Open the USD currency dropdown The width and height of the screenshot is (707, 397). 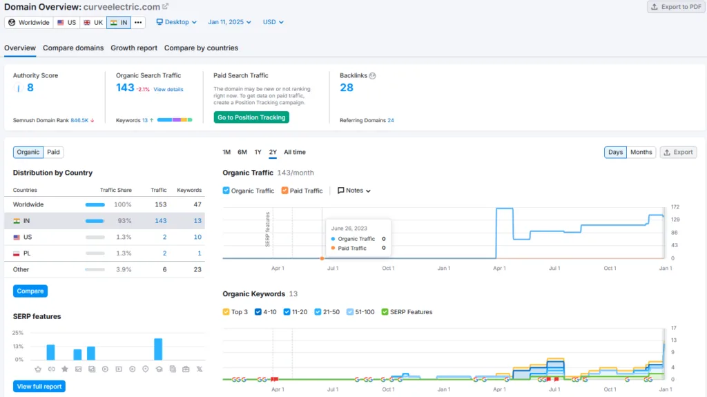pos(273,21)
